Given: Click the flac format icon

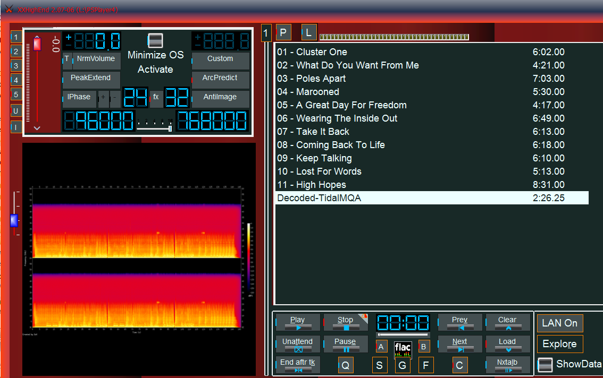Looking at the screenshot, I should (x=403, y=349).
